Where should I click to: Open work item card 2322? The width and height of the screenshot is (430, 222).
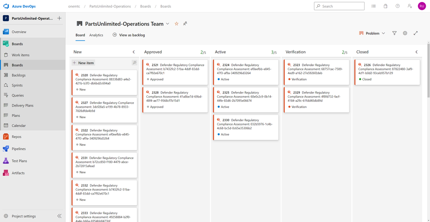(x=104, y=138)
